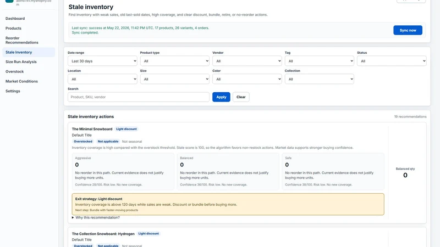This screenshot has width=440, height=247.
Task: Open the Vendor filter dropdown
Action: point(247,61)
